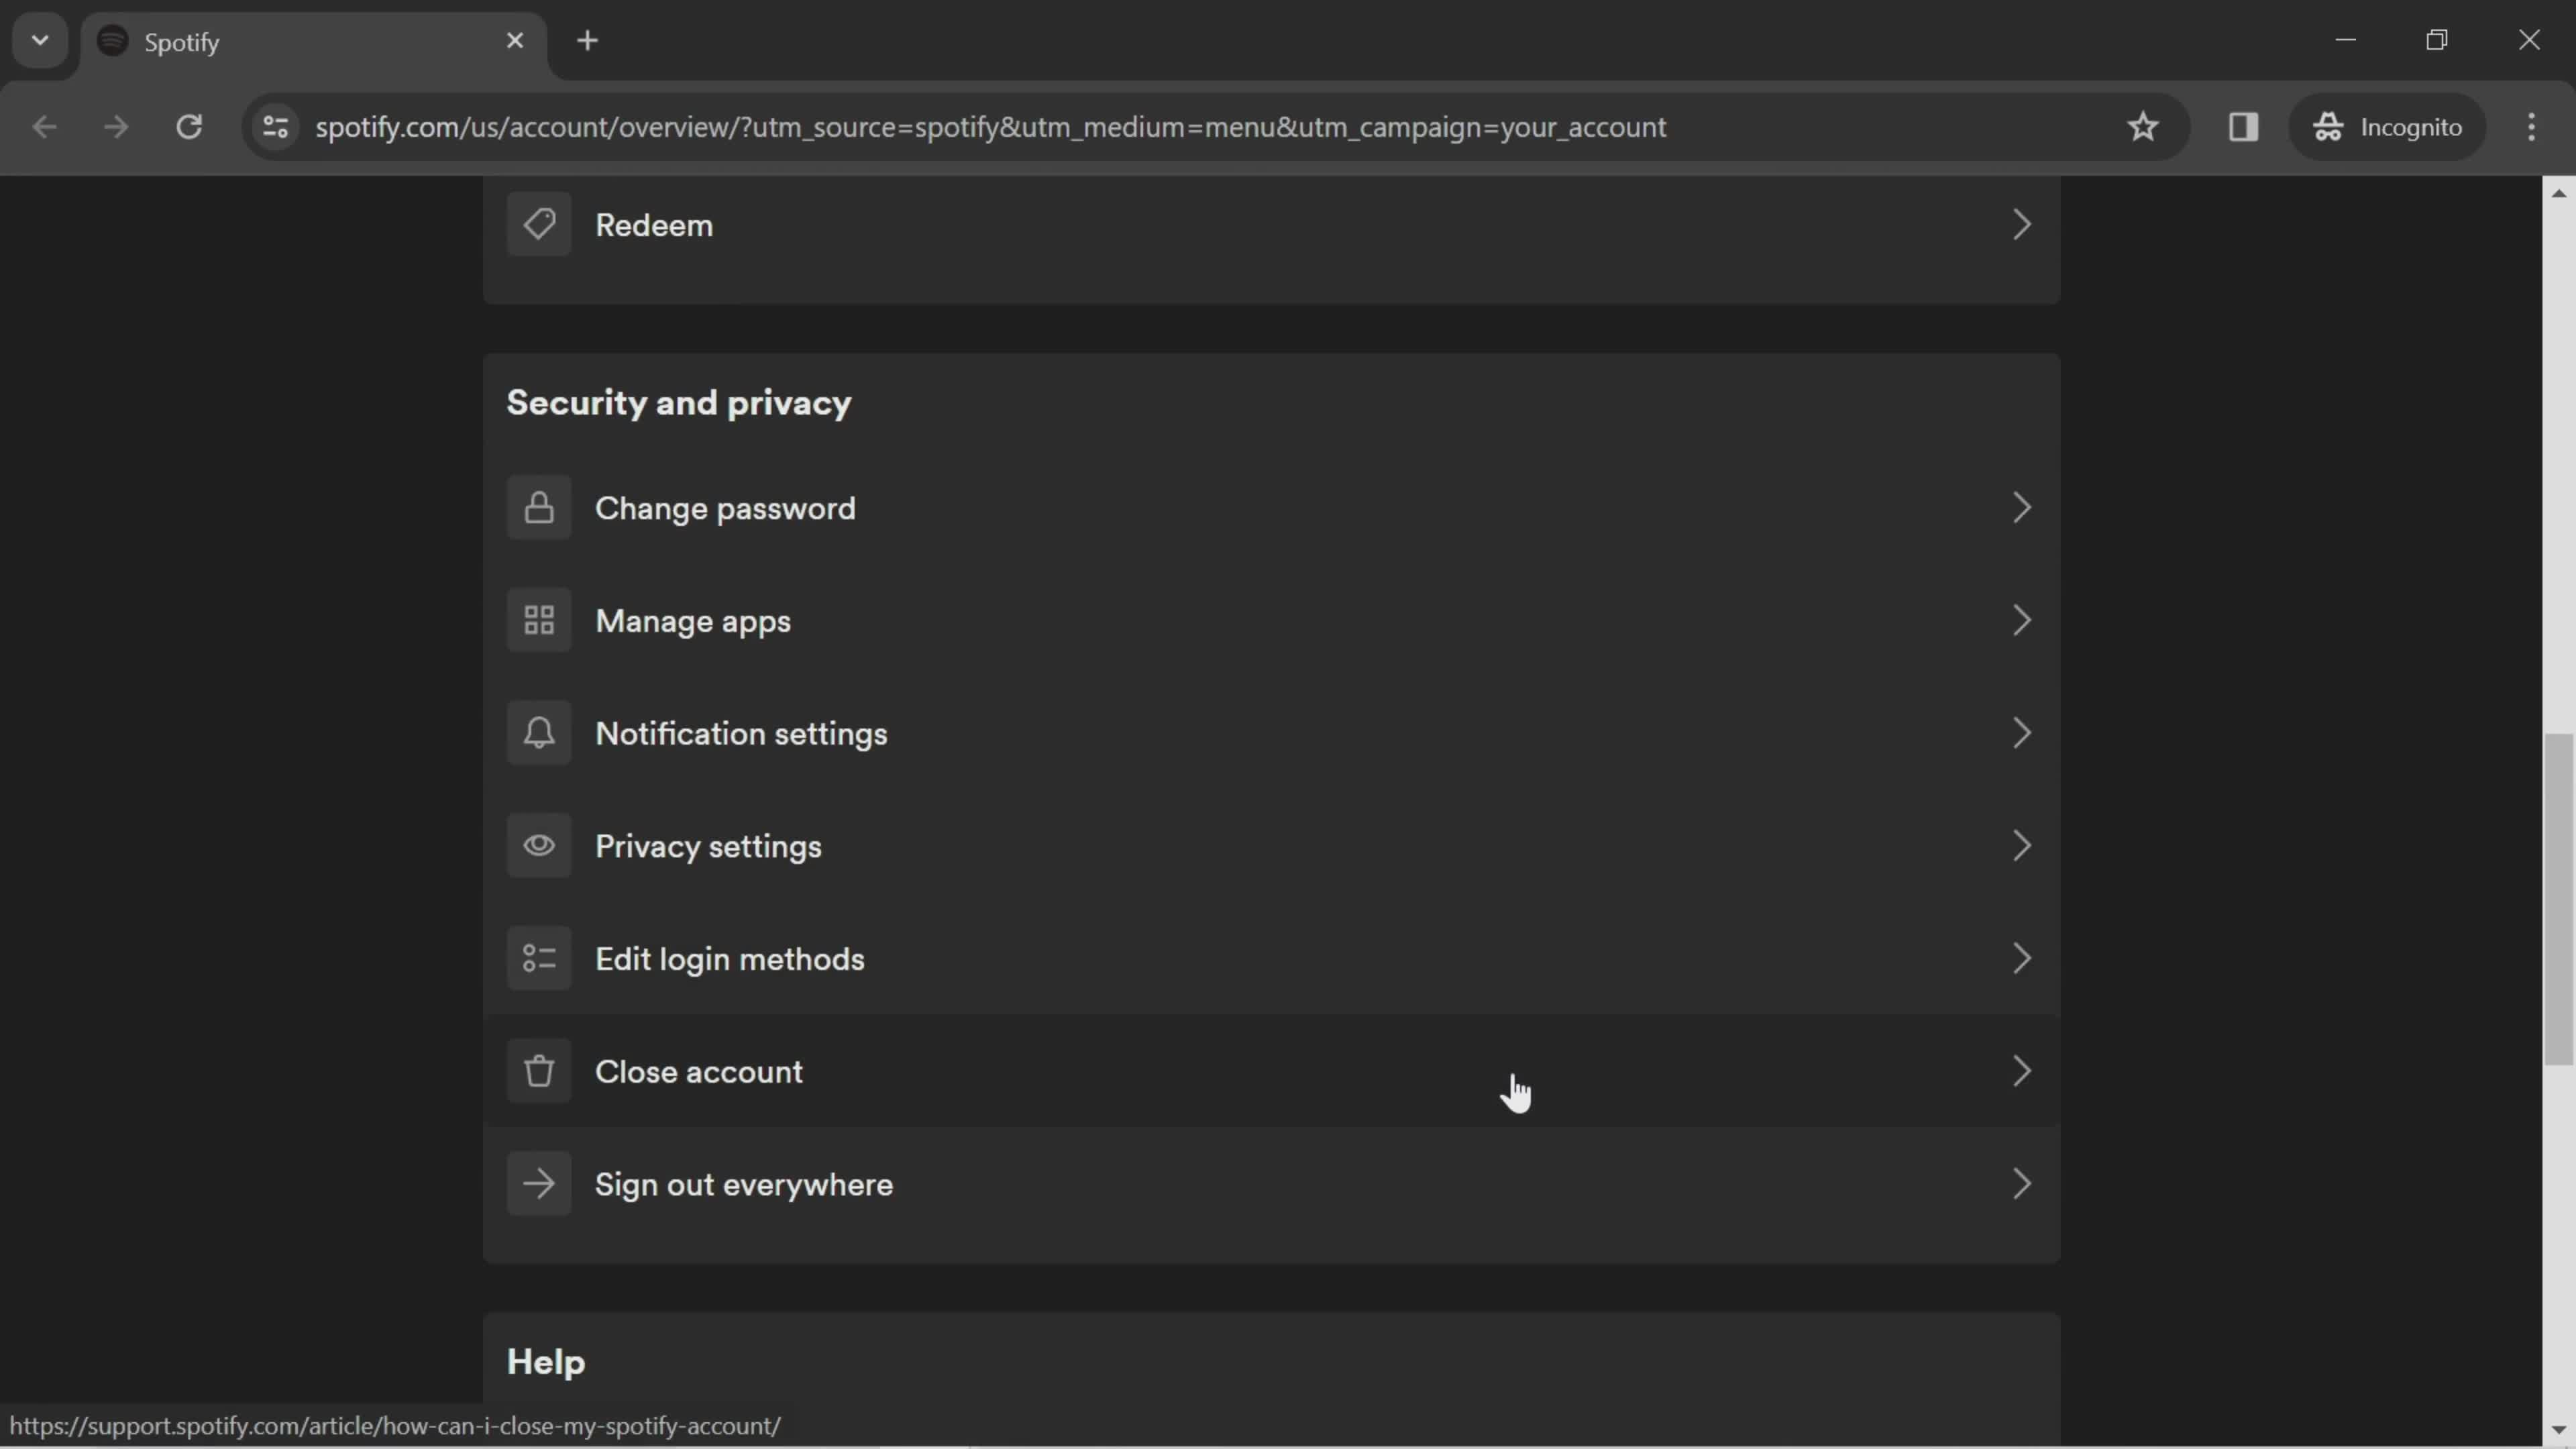
Task: Click the lock icon next to Change password
Action: [539, 508]
